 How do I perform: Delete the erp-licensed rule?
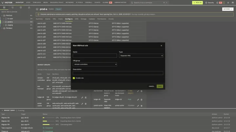[x=142, y=91]
